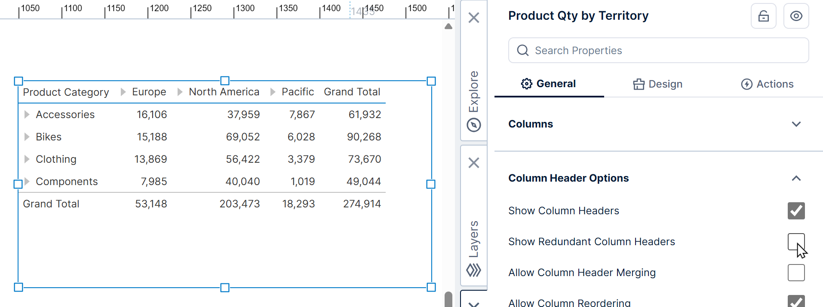Enable Allow Column Header Merging
Screen dimensions: 823x307
796,273
